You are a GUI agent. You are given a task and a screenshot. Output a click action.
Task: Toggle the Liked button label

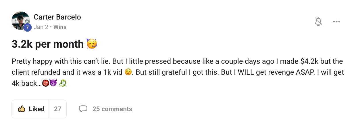pos(36,109)
